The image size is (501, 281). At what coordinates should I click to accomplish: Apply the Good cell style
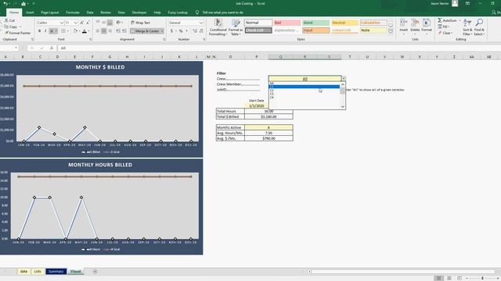[x=315, y=23]
